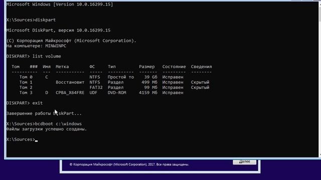Click the 'Скрытый' cell in the Том 1 row
The width and height of the screenshot is (321, 180).
[200, 82]
